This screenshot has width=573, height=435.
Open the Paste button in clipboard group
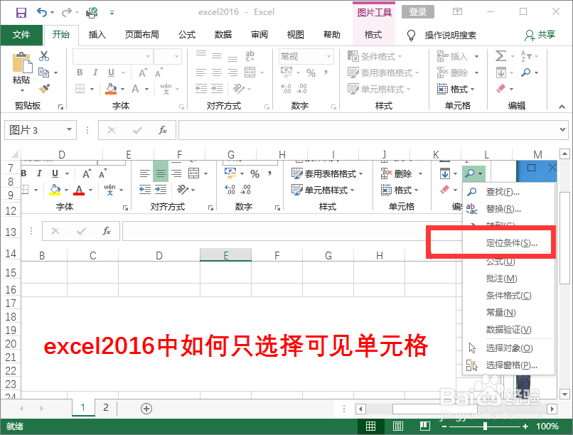[21, 72]
